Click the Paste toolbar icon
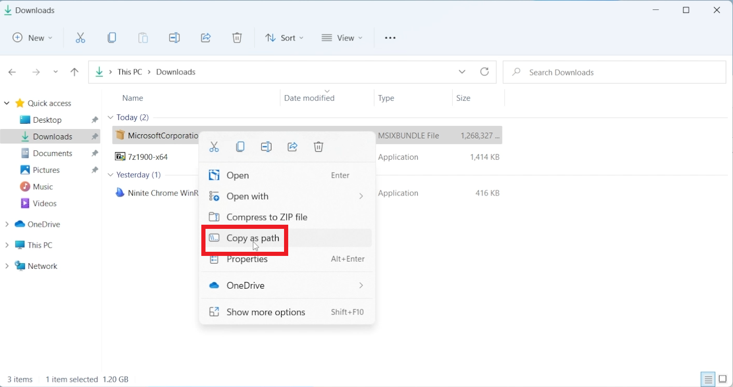 pos(143,37)
